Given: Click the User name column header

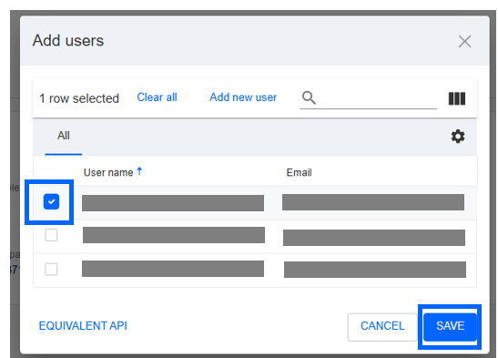Looking at the screenshot, I should point(108,172).
